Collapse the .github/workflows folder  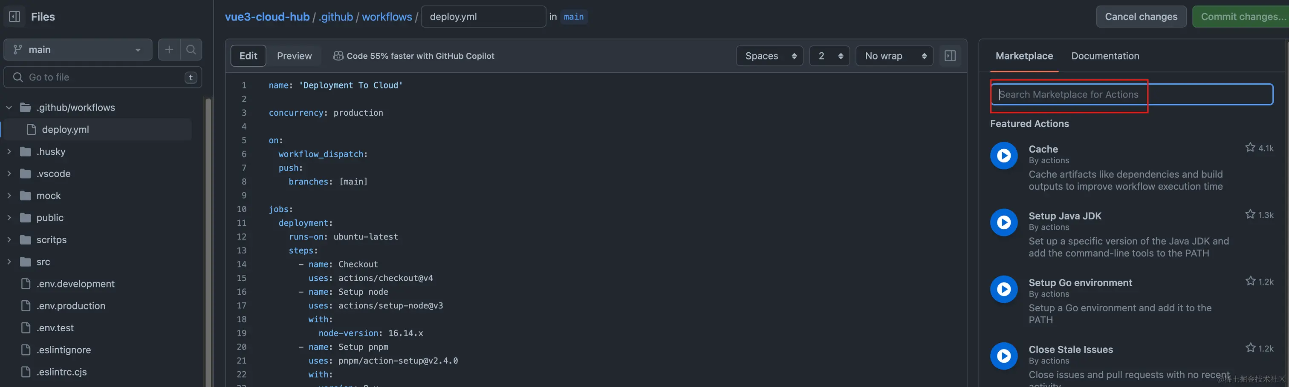[x=9, y=107]
